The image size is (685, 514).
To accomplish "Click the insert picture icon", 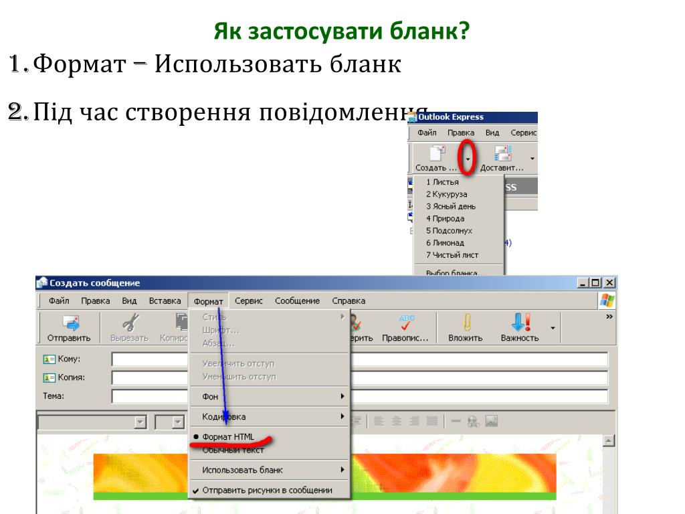I will pyautogui.click(x=492, y=421).
